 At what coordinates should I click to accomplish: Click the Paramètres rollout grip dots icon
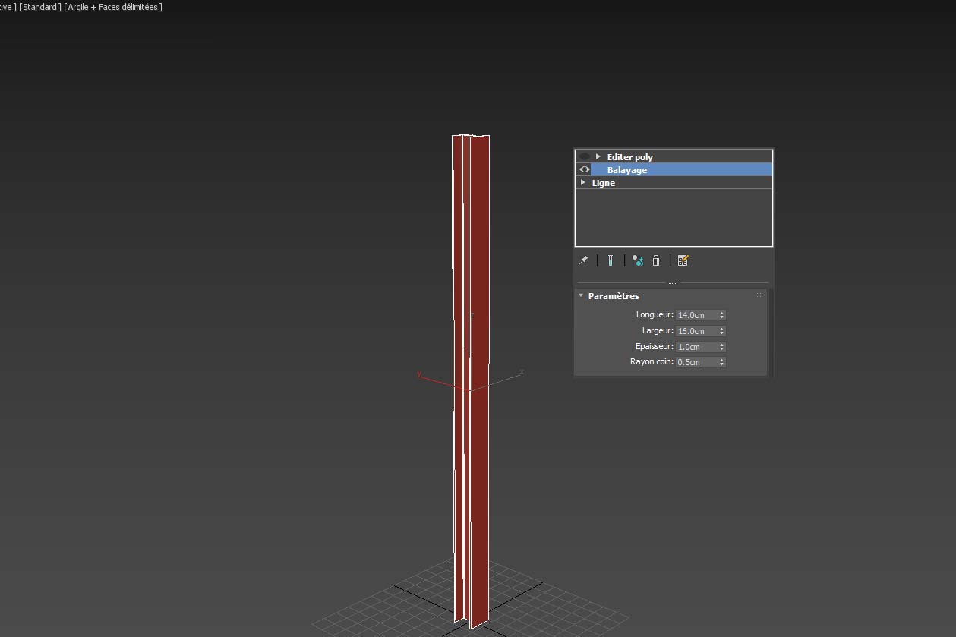click(759, 295)
